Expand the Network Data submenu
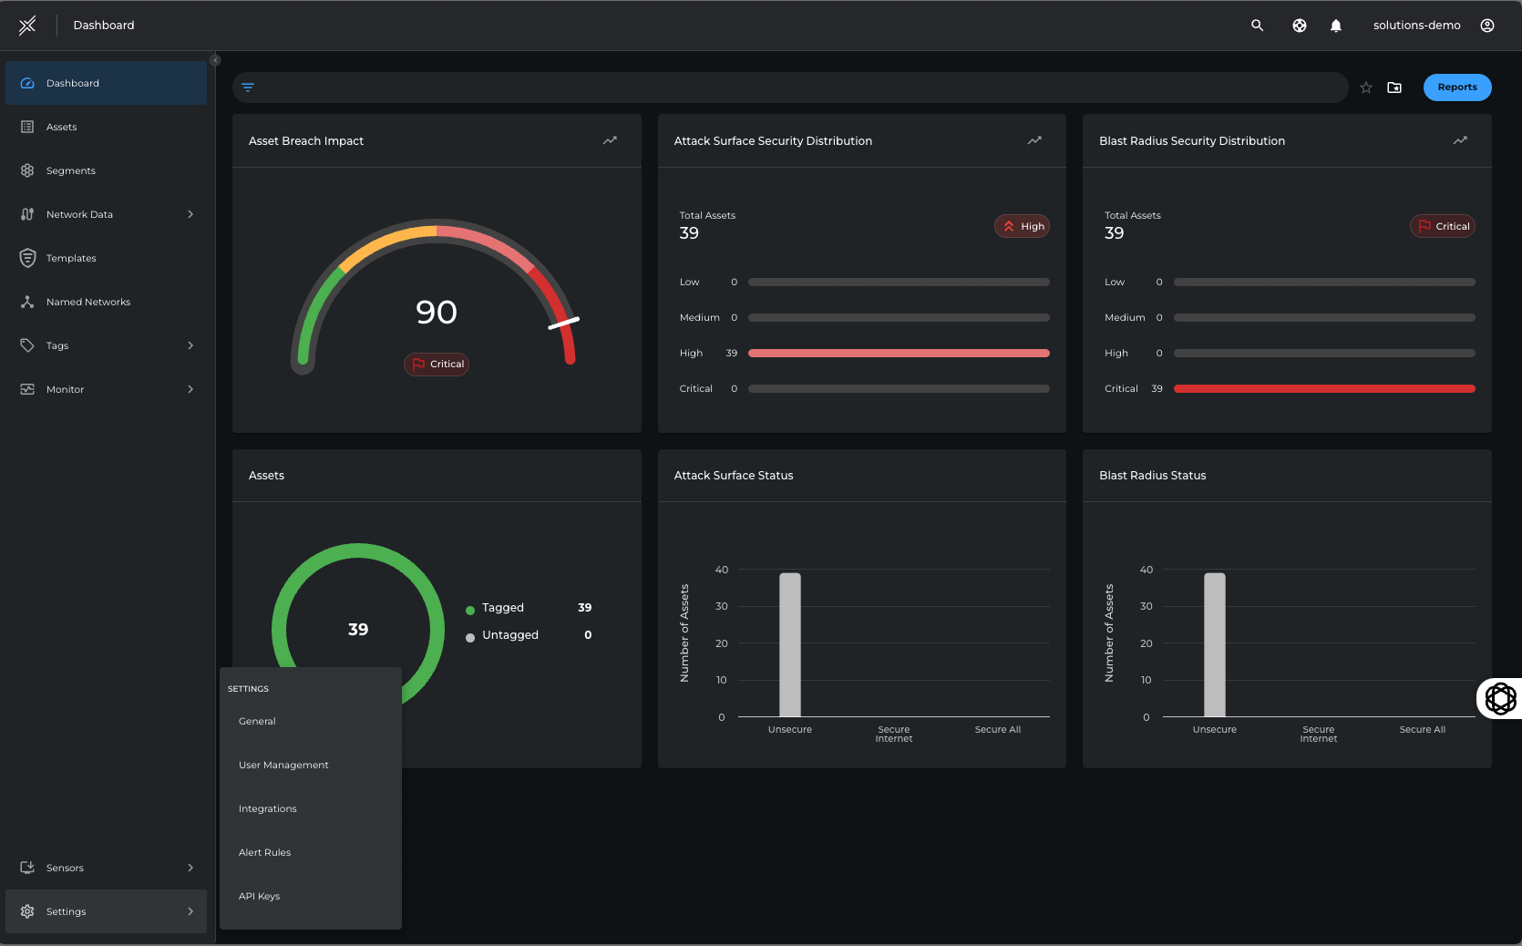This screenshot has width=1522, height=946. [x=190, y=214]
